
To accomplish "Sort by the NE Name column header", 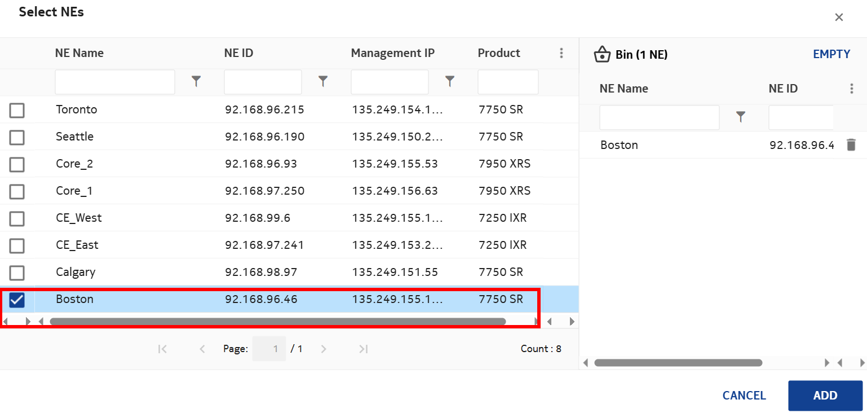I will (x=79, y=53).
